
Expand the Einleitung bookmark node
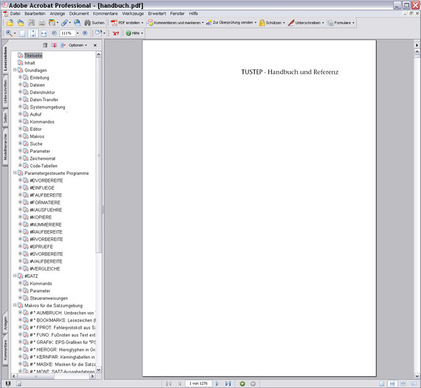20,77
